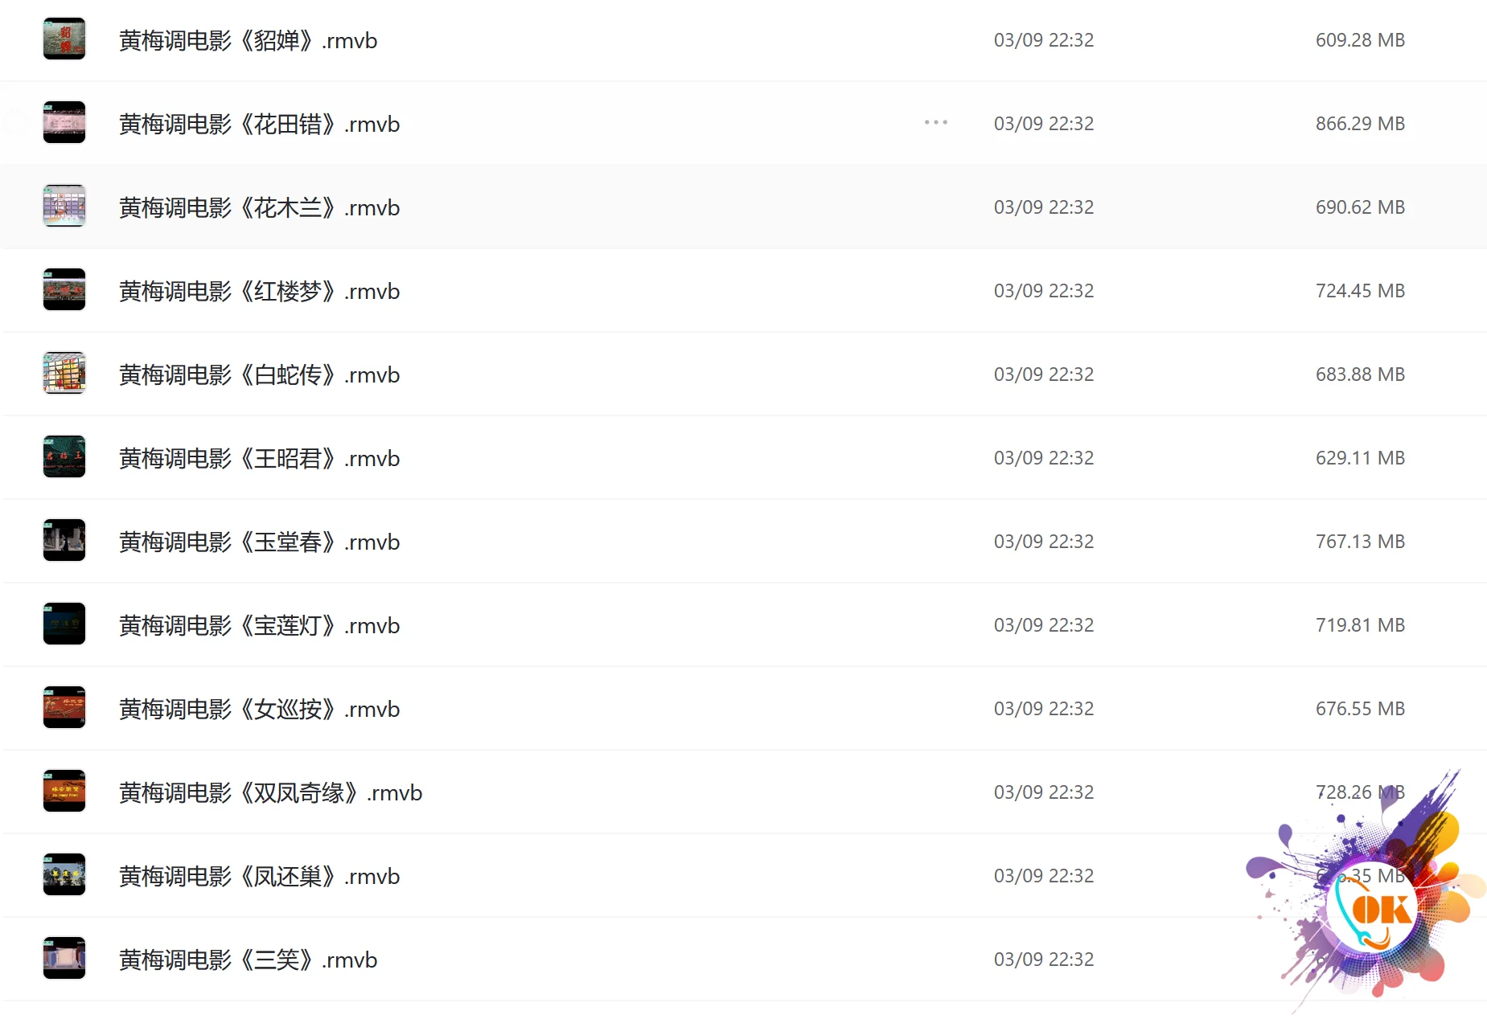This screenshot has width=1487, height=1019.
Task: Click the 花田错 file thumbnail icon
Action: pyautogui.click(x=64, y=123)
